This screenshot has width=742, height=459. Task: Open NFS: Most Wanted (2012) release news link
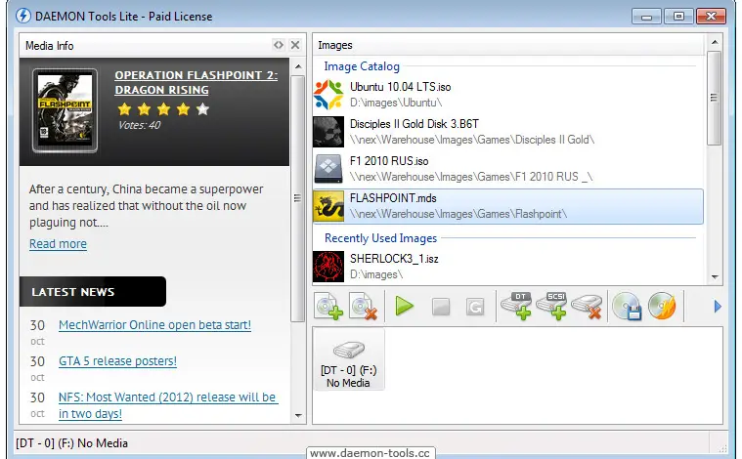pos(168,405)
